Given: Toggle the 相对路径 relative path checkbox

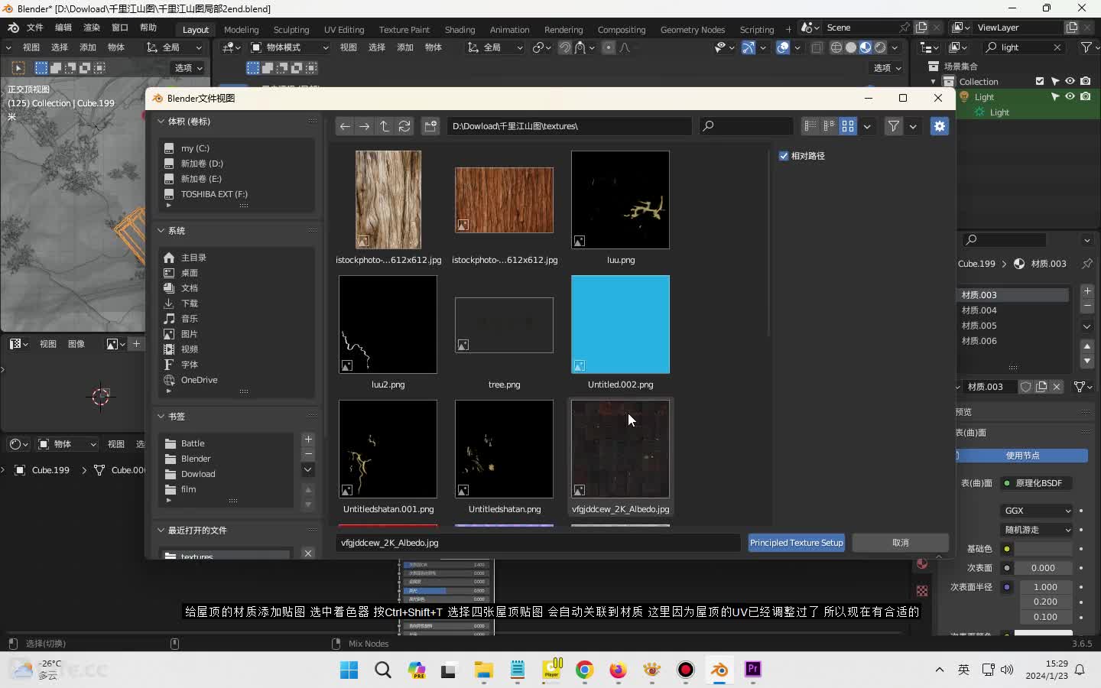Looking at the screenshot, I should click(x=784, y=156).
